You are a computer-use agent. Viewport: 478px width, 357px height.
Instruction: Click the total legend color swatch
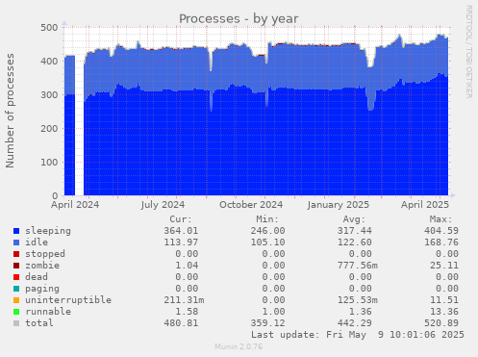pos(16,323)
